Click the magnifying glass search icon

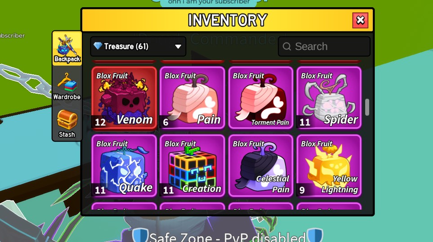(x=287, y=47)
